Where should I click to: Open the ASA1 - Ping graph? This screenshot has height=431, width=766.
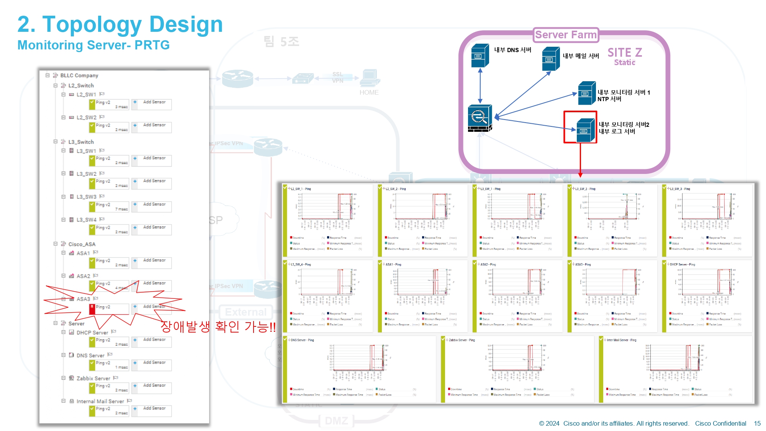click(x=423, y=296)
